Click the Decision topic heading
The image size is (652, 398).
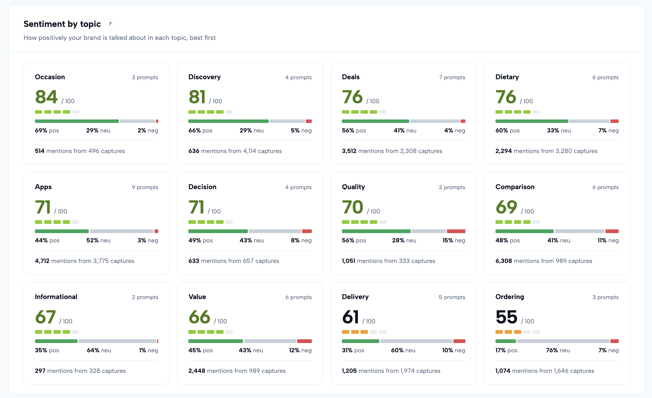[202, 187]
